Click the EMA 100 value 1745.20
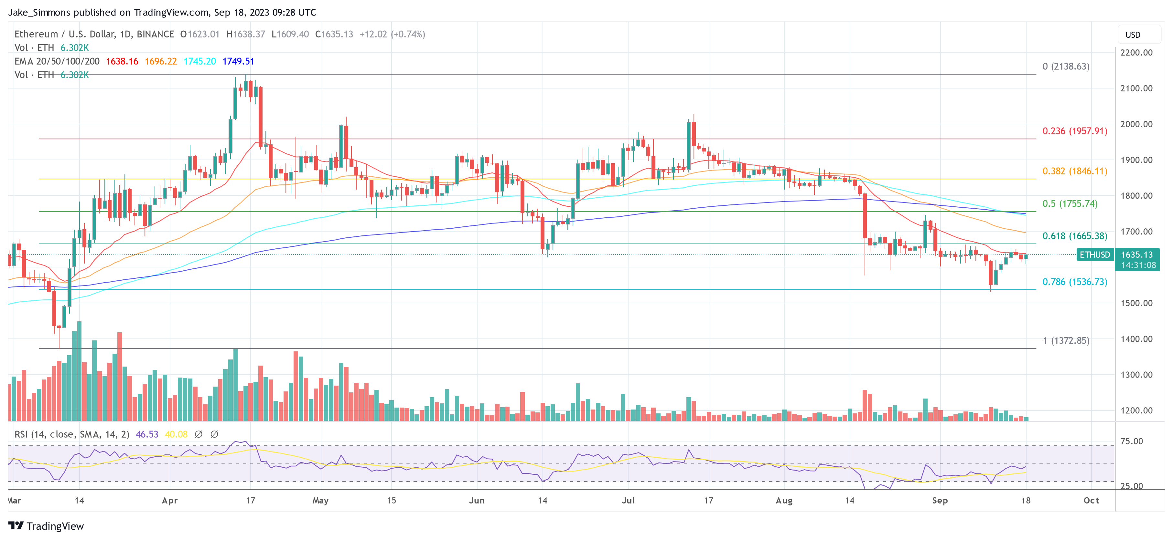 pyautogui.click(x=199, y=61)
